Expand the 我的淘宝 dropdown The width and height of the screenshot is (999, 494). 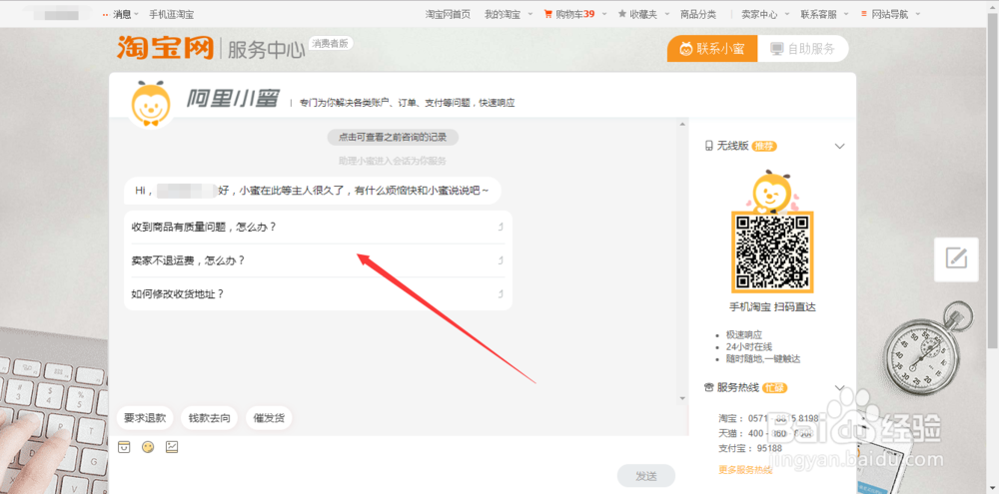pos(530,14)
